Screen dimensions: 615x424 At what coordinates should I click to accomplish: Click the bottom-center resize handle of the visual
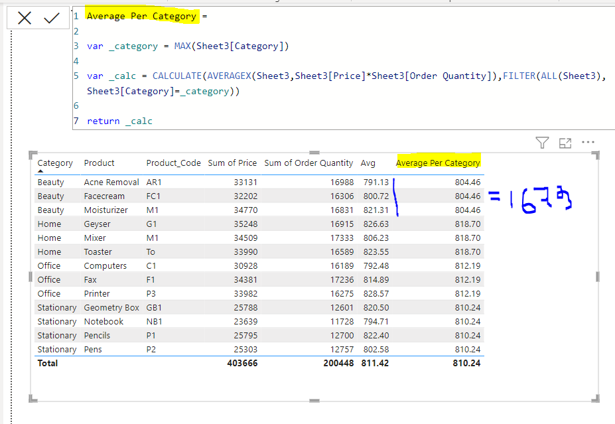pyautogui.click(x=314, y=401)
